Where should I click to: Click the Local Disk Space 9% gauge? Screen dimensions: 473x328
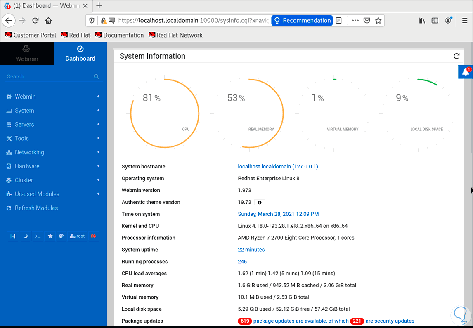point(418,113)
